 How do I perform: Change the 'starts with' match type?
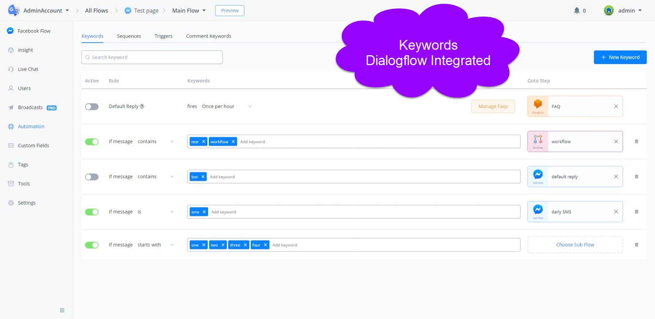(156, 245)
